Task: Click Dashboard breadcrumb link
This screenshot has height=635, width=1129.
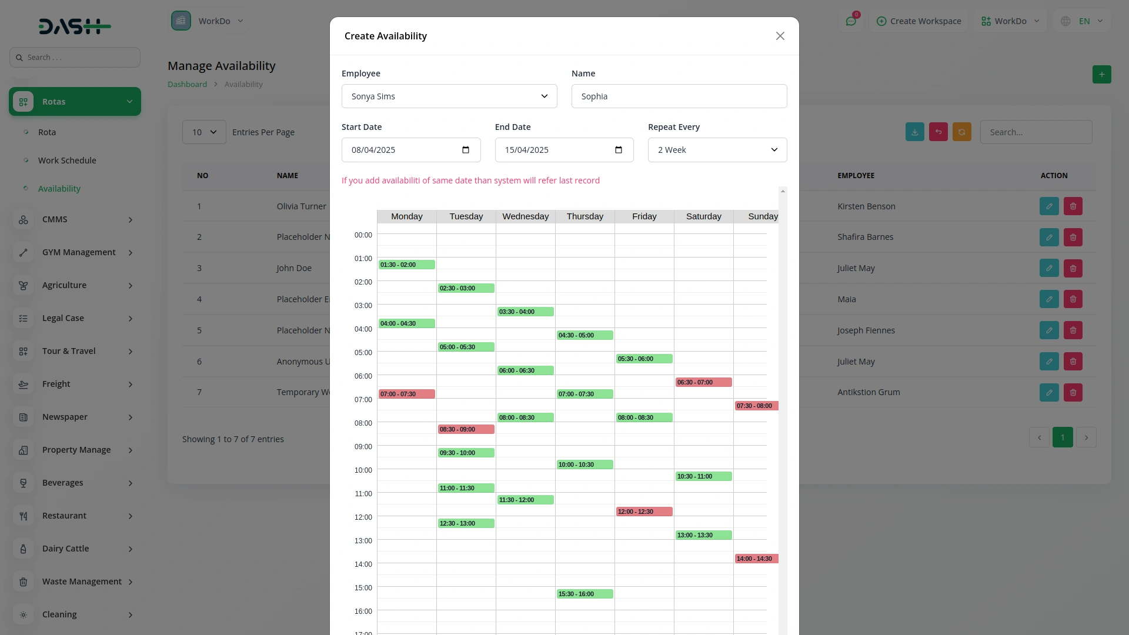Action: [x=187, y=84]
